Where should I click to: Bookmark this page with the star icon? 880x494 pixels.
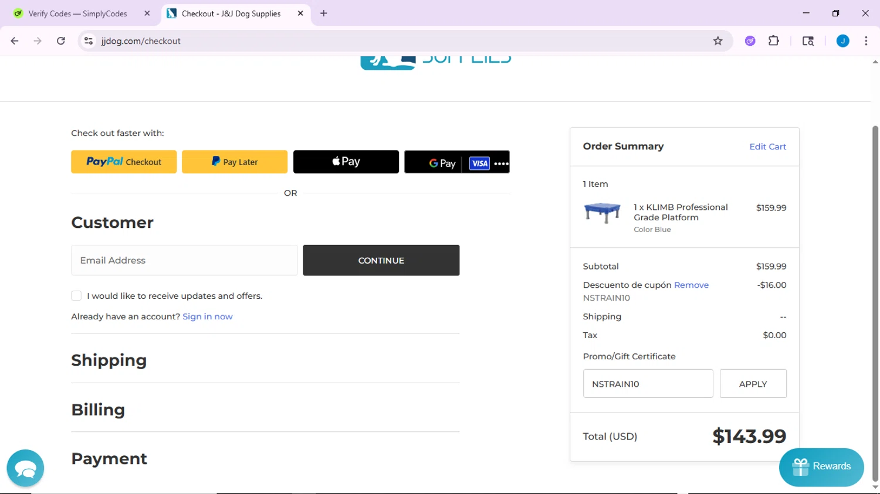(717, 41)
